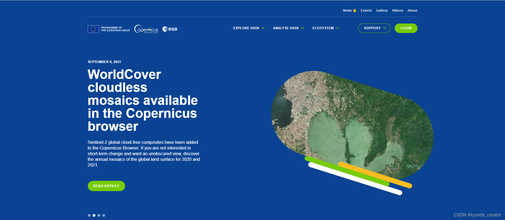Click the ESA logo
The height and width of the screenshot is (220, 505).
(x=170, y=29)
